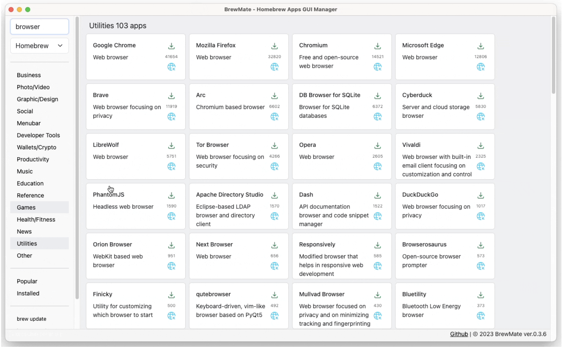The width and height of the screenshot is (564, 349).
Task: Click the download icon for DuckDuckGo
Action: tap(481, 195)
